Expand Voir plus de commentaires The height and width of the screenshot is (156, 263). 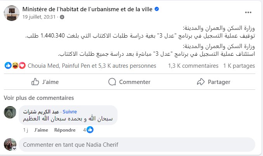pyautogui.click(x=39, y=98)
